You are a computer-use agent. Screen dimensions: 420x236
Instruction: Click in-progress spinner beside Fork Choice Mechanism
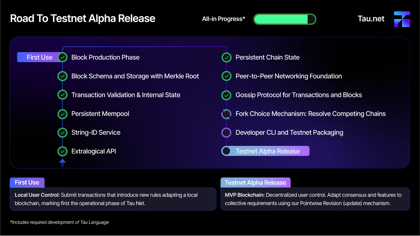click(226, 114)
